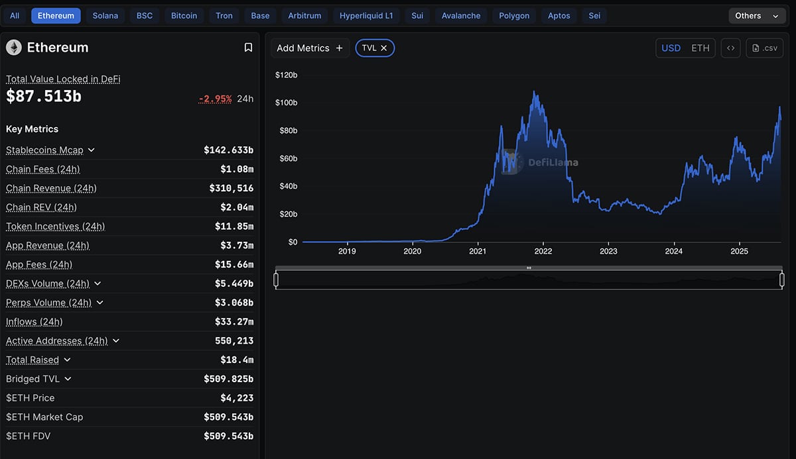Image resolution: width=796 pixels, height=459 pixels.
Task: Select the Hyperliquid L1 tab
Action: 366,15
